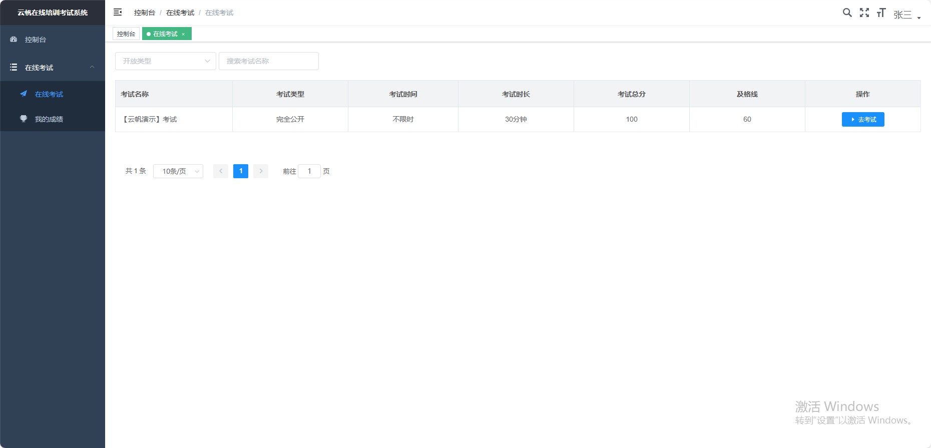Click the 考试类型 column header

[290, 94]
